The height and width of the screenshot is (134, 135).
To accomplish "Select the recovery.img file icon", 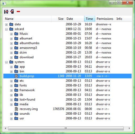I will point(16,109).
